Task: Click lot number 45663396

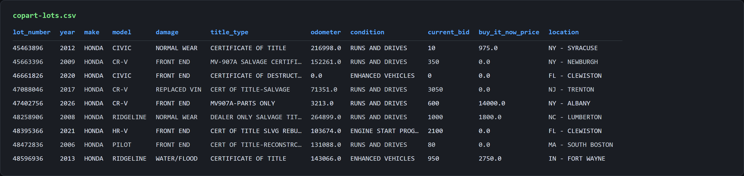Action: pos(28,62)
